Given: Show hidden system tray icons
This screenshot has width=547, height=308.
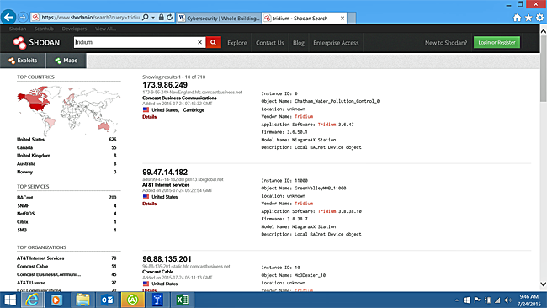Looking at the screenshot, I should tap(457, 300).
